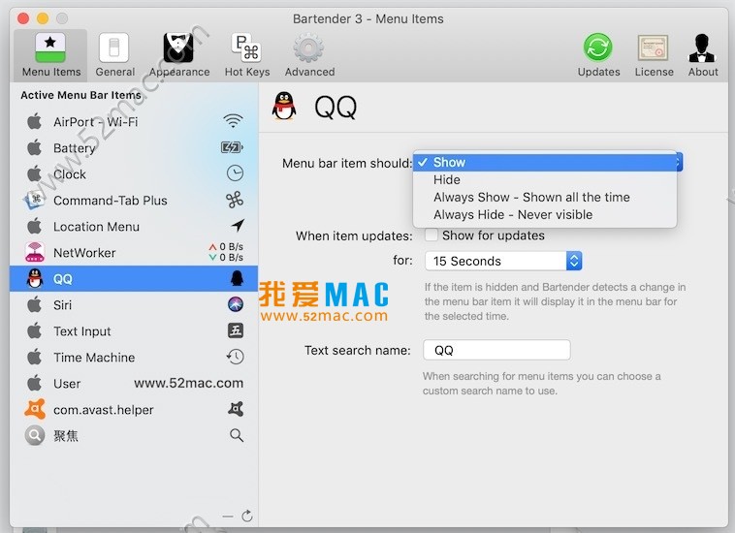735x533 pixels.
Task: Select the Location Menu list row
Action: [134, 226]
